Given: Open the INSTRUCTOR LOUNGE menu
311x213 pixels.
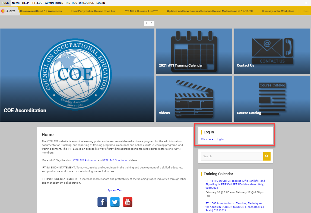Looking at the screenshot, I should (x=80, y=3).
